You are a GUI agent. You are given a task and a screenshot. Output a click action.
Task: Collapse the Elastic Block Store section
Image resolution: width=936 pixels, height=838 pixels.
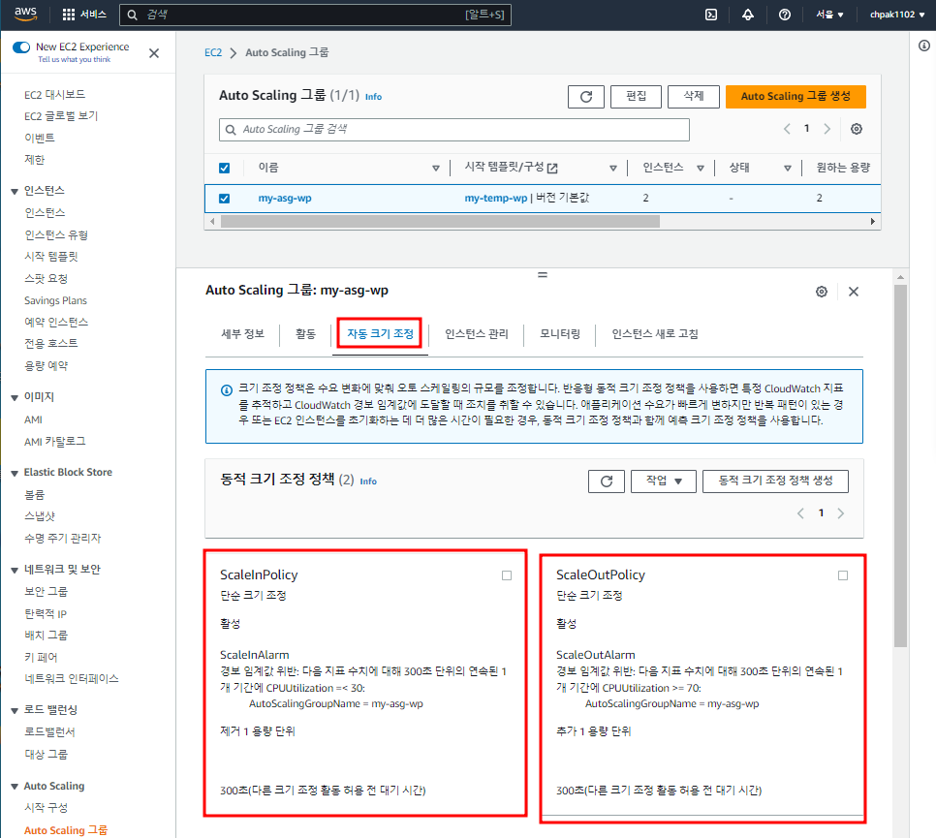click(15, 474)
